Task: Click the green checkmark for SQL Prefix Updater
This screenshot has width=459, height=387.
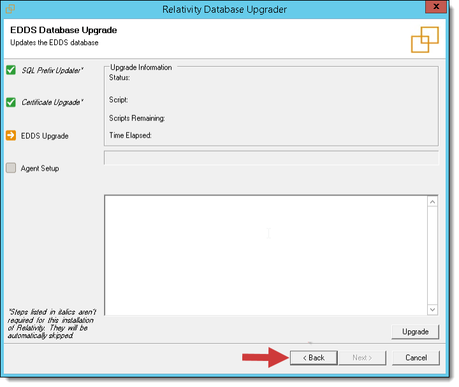Action: click(x=11, y=70)
